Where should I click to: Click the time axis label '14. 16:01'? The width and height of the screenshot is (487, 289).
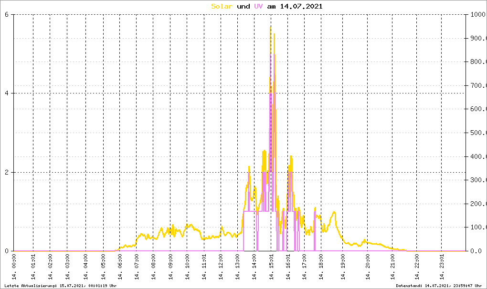pos(288,267)
